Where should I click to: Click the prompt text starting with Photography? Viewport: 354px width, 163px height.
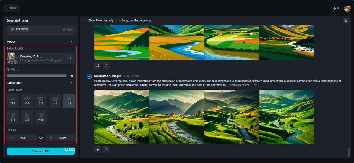pyautogui.click(x=218, y=83)
